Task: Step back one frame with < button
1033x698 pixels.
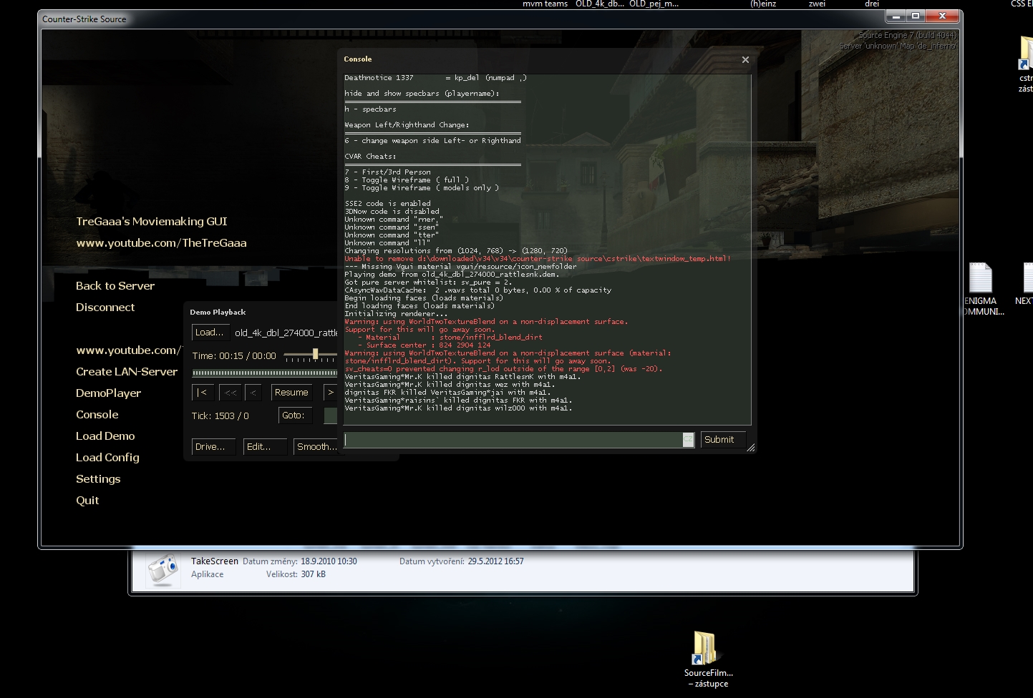Action: pos(253,393)
